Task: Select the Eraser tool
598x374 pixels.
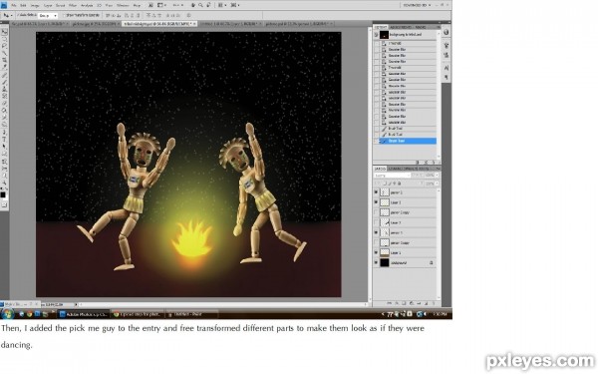Action: click(4, 103)
